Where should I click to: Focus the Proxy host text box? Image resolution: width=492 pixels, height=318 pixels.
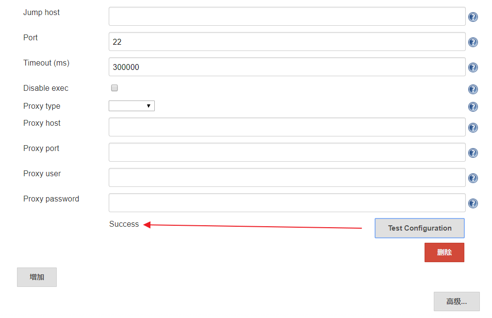(x=287, y=127)
